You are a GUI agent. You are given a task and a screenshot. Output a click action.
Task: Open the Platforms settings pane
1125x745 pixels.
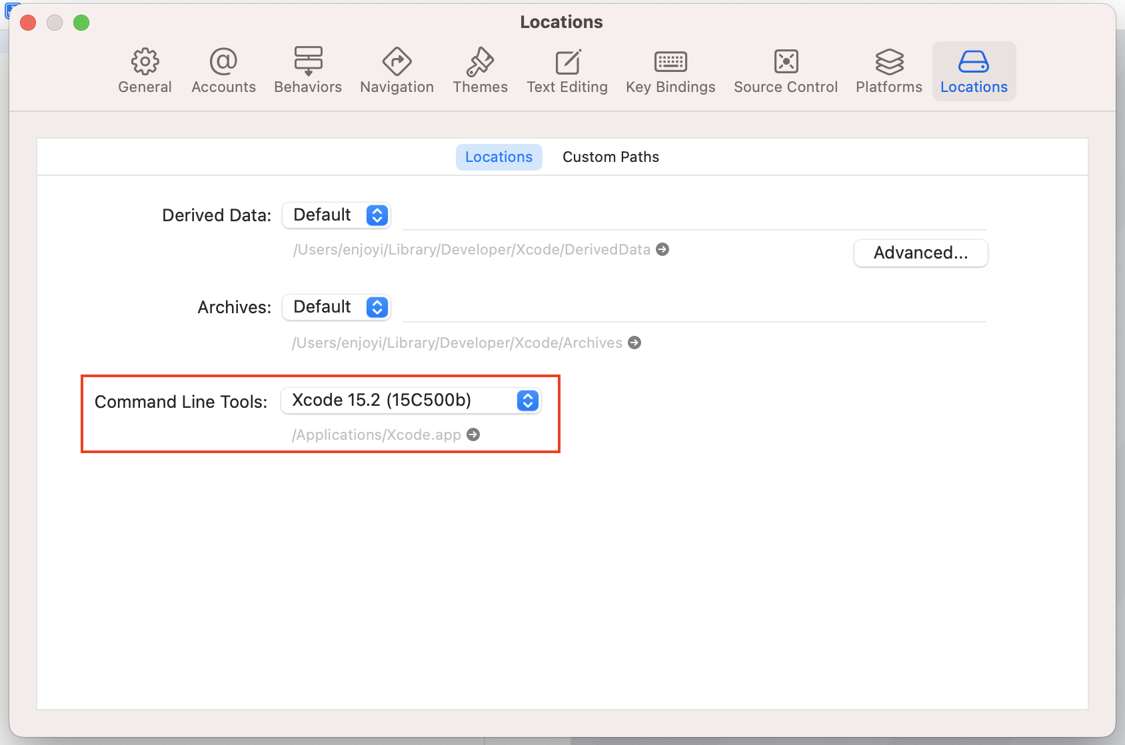889,71
